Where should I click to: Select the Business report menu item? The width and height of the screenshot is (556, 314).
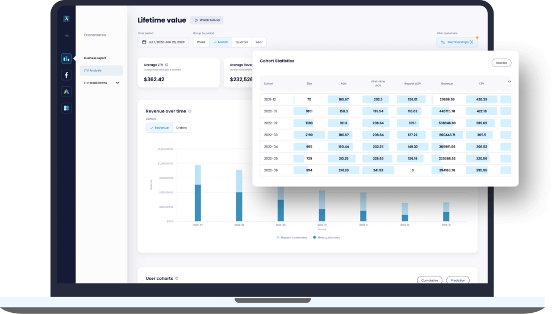[x=95, y=58]
